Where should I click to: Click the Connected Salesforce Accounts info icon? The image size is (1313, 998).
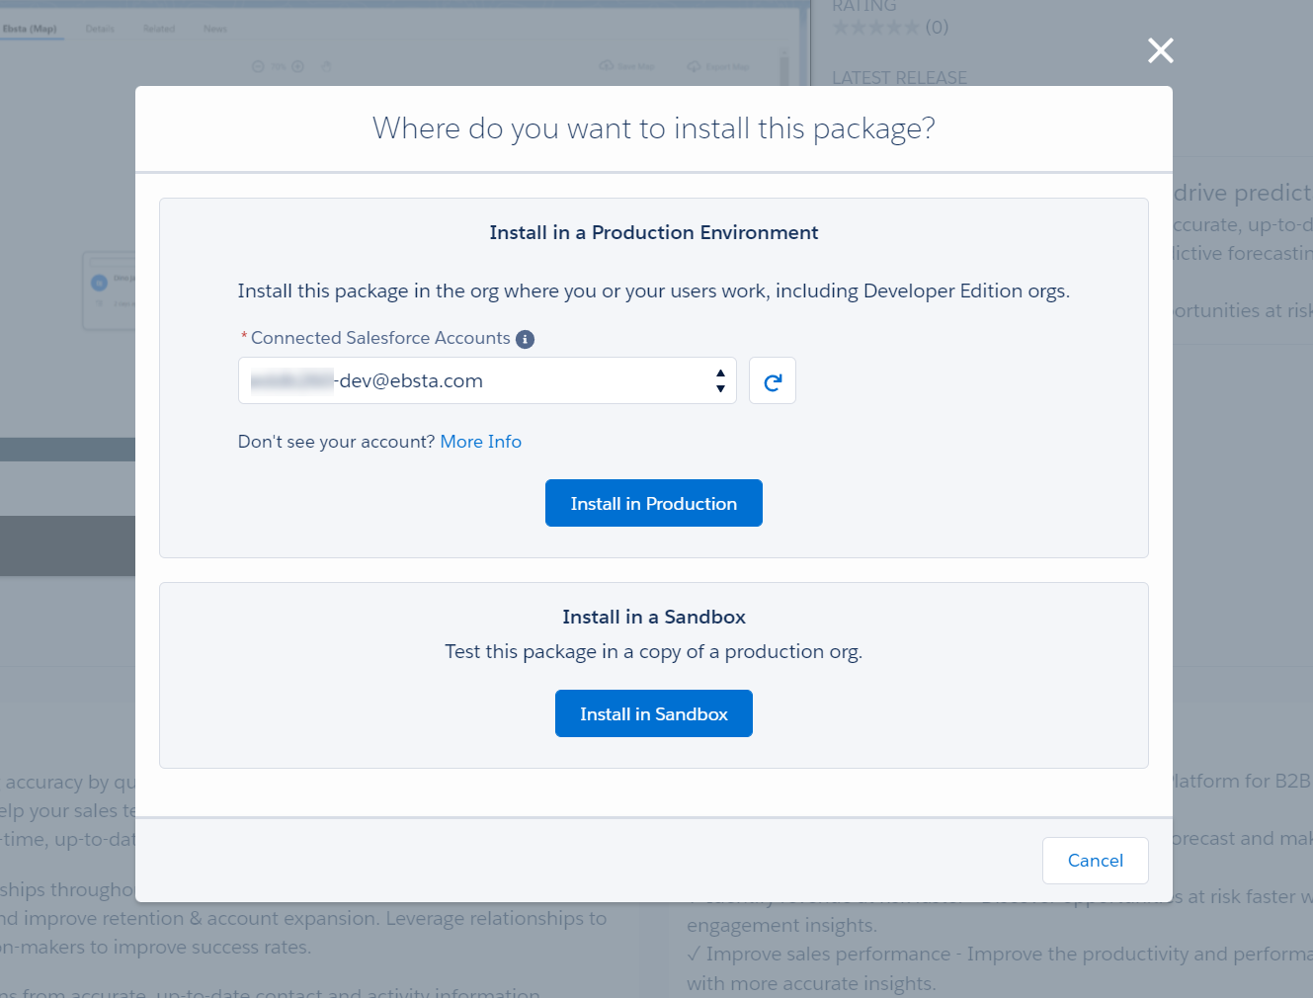click(526, 339)
